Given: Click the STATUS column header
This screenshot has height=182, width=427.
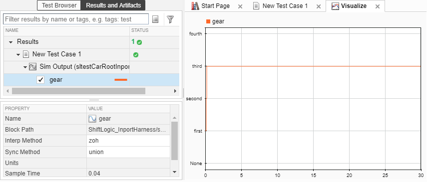Looking at the screenshot, I should [154, 30].
